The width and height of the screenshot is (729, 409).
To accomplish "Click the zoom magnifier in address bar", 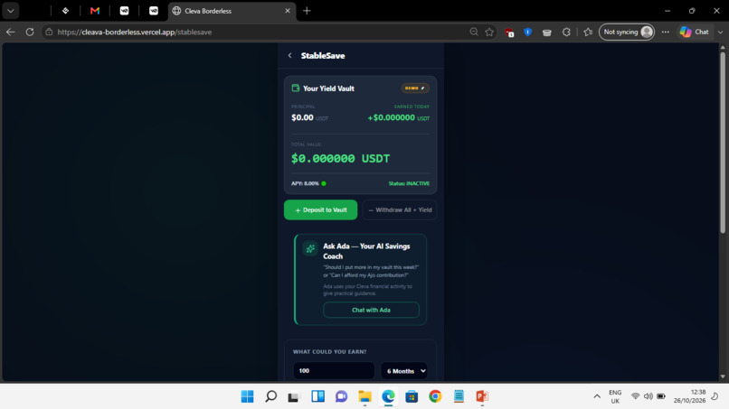I will (474, 32).
